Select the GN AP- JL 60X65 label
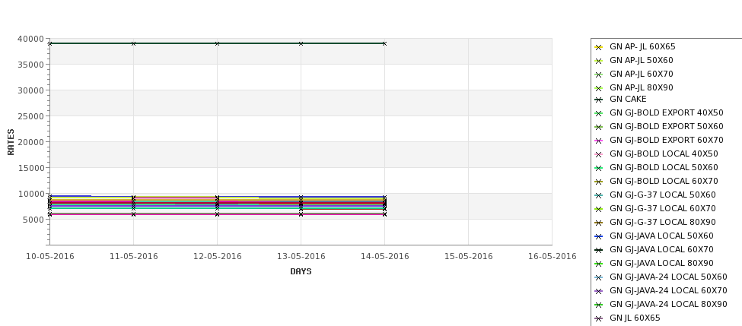This screenshot has height=326, width=742. 642,47
